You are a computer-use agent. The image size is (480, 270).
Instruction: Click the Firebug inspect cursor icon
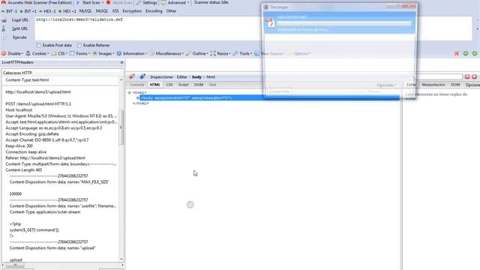tap(142, 76)
